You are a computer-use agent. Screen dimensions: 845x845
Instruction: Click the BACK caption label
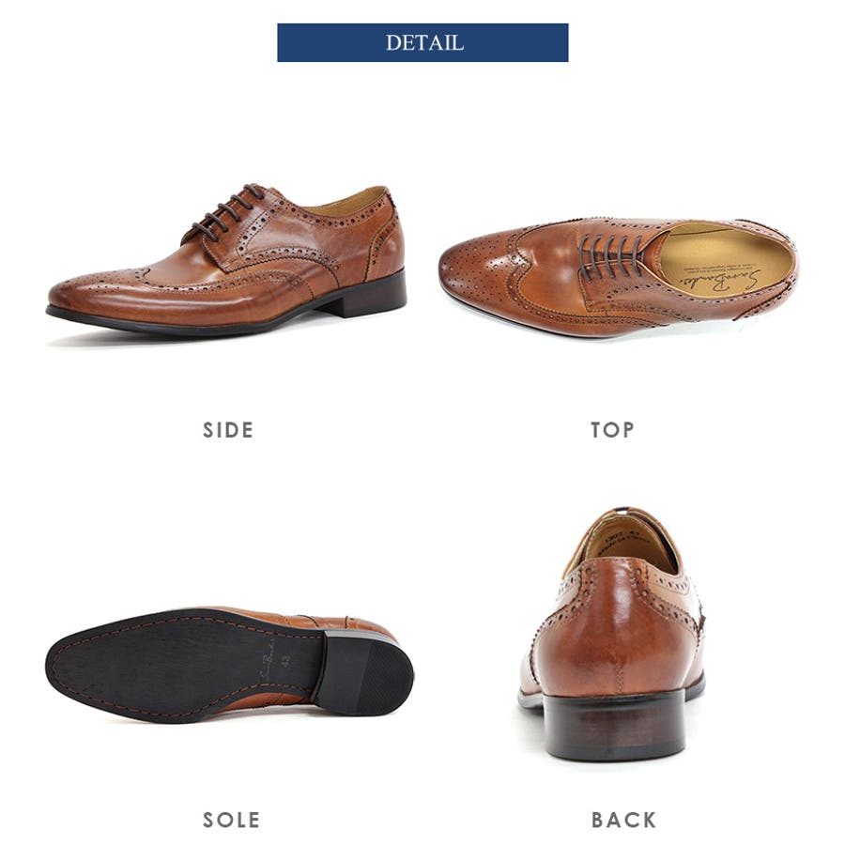(x=624, y=820)
